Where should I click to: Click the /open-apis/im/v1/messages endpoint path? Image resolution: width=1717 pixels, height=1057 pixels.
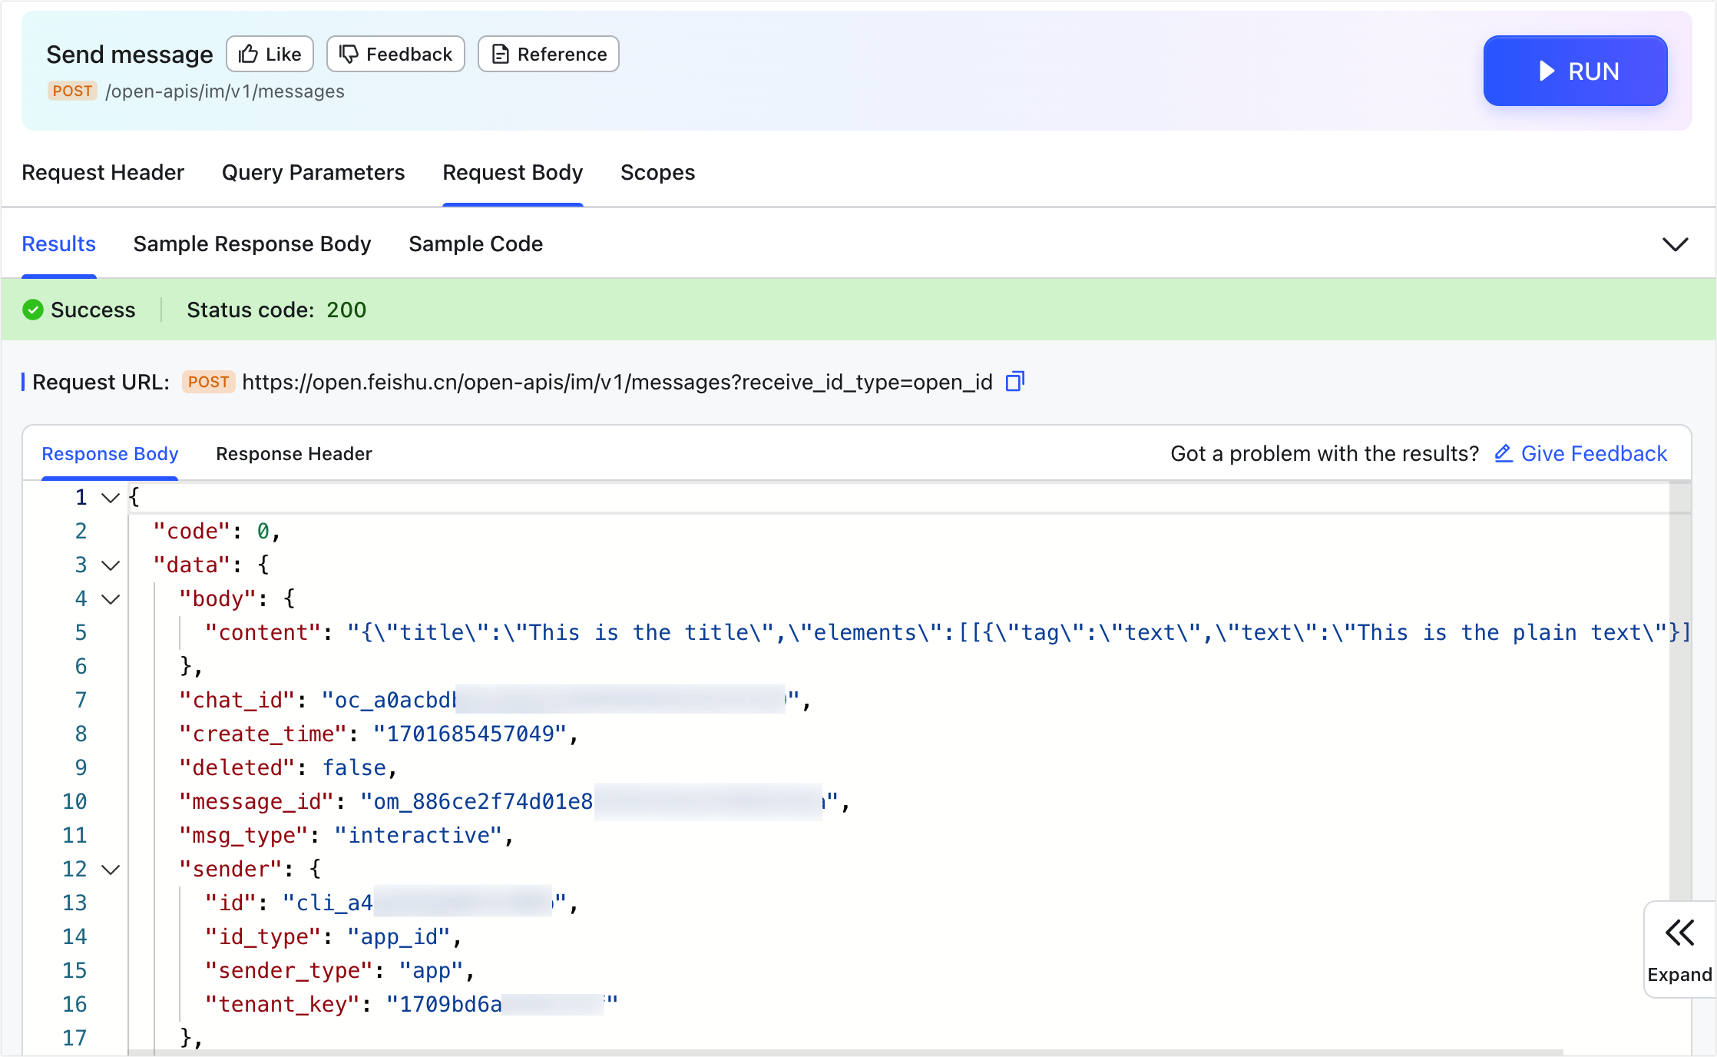point(225,91)
